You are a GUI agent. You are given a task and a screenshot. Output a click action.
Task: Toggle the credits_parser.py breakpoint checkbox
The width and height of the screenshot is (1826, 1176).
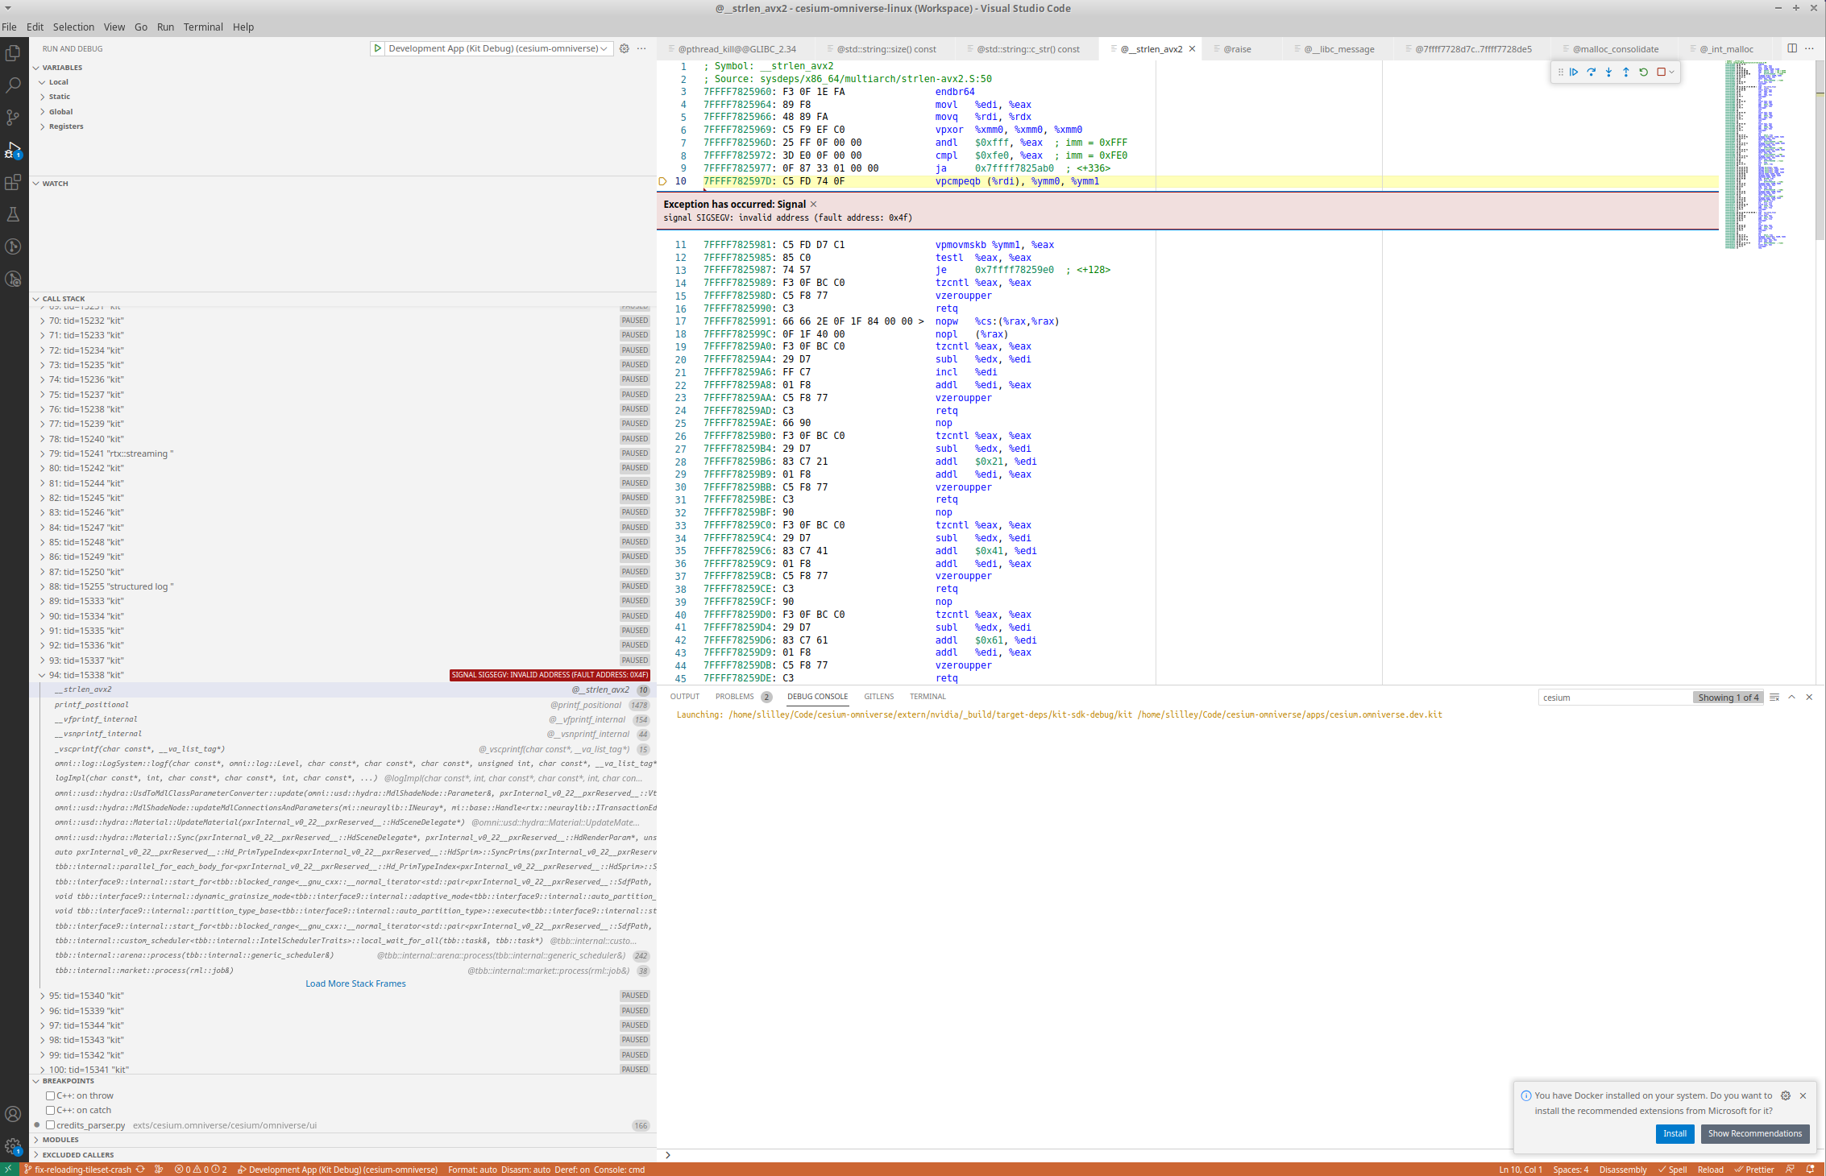click(x=51, y=1125)
